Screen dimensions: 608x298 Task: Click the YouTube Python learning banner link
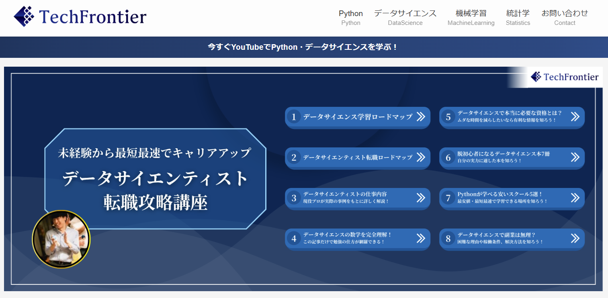coord(303,47)
